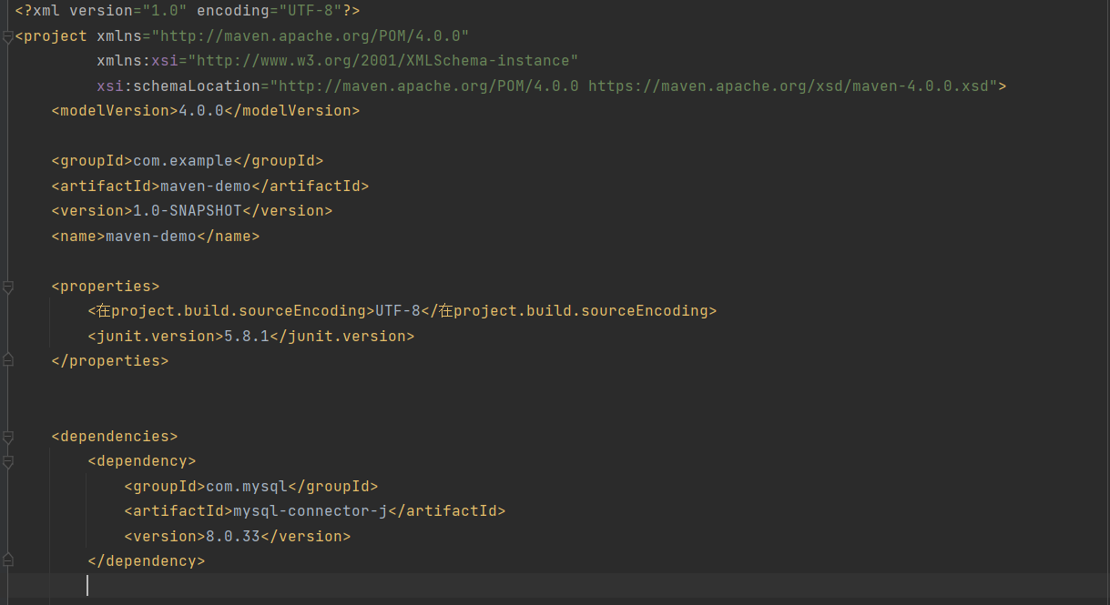Click the 8.0.33 version value
The image size is (1110, 605).
pos(233,536)
